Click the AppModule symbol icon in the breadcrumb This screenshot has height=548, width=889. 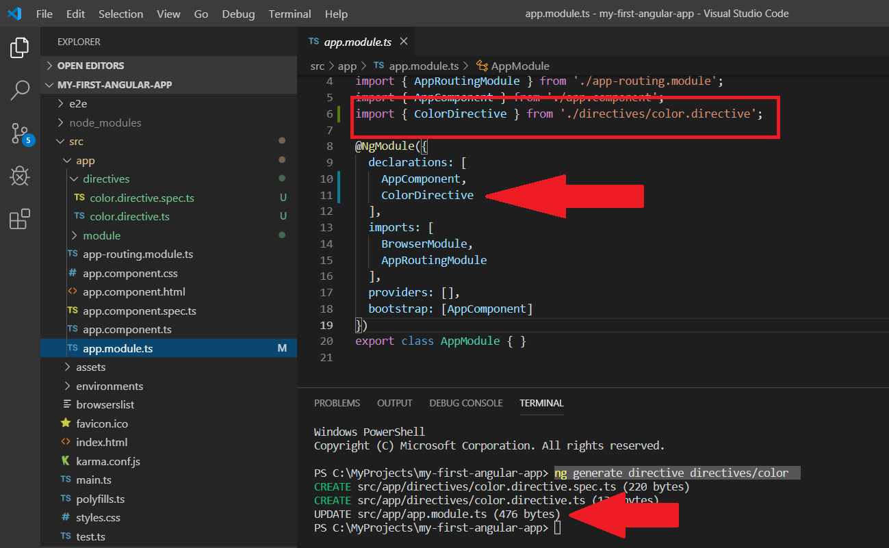[482, 66]
